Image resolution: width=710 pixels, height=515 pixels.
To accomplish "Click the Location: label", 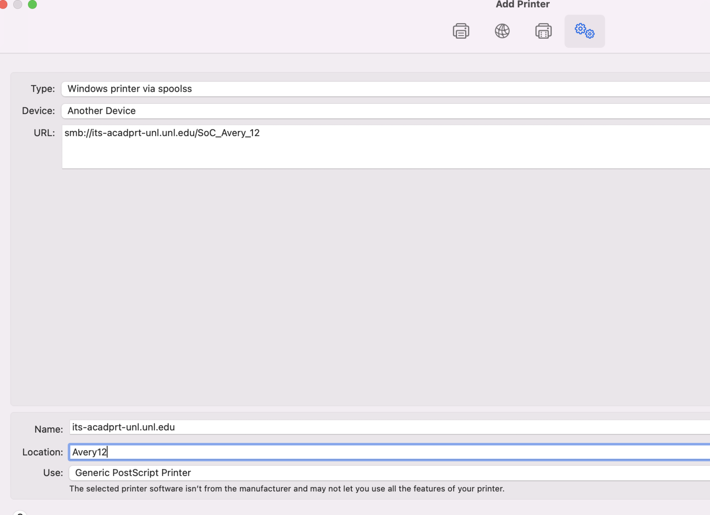I will click(43, 452).
